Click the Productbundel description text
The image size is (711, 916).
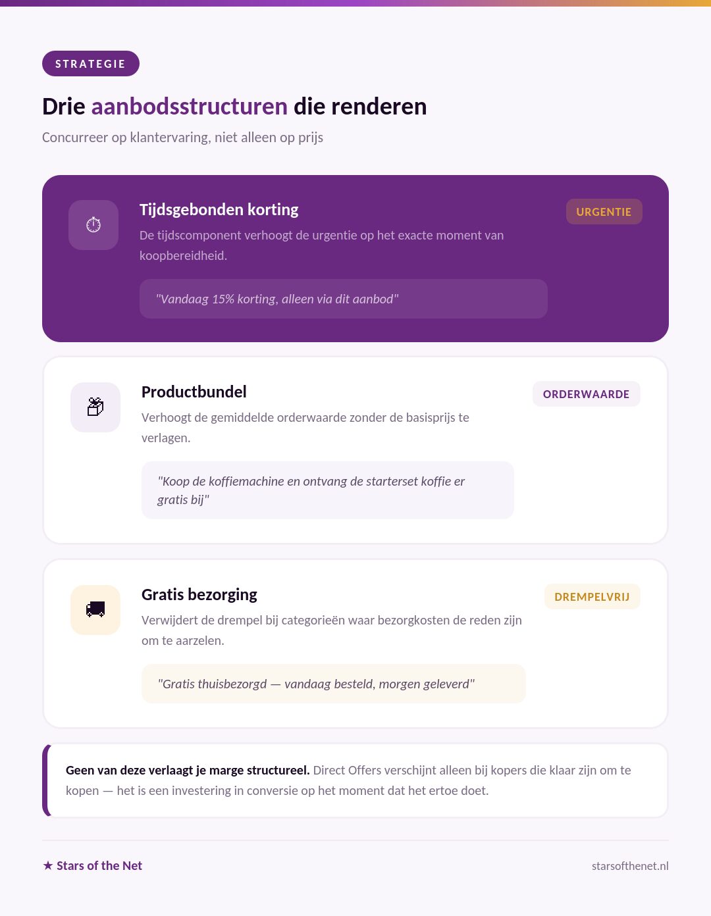coord(305,428)
